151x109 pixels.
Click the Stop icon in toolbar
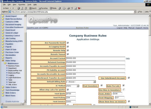(x=19, y=8)
